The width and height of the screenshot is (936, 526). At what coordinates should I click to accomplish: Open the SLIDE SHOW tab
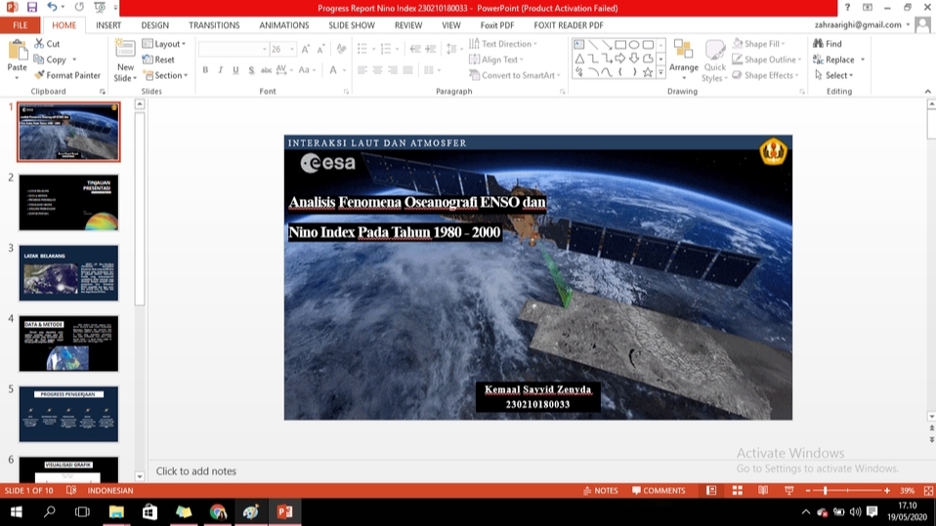(352, 25)
